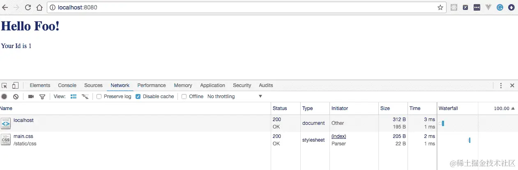Stop recording the network log
This screenshot has height=170, width=518.
[4, 96]
